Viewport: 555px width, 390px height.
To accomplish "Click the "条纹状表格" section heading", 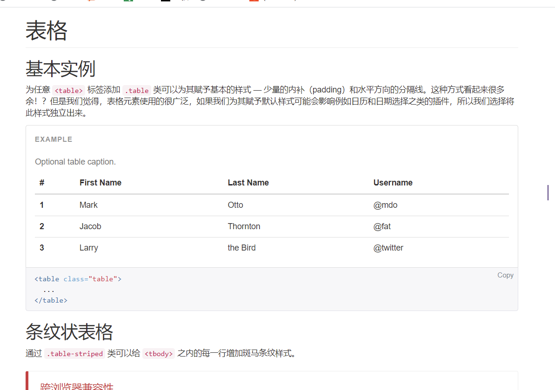I will (69, 331).
